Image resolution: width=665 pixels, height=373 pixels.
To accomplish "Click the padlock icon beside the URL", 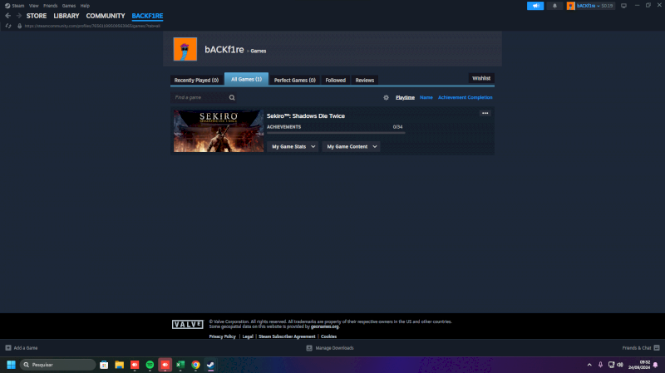I will 19,26.
